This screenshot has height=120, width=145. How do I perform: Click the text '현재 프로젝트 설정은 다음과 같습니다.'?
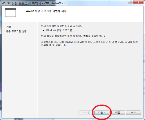coord(62,26)
